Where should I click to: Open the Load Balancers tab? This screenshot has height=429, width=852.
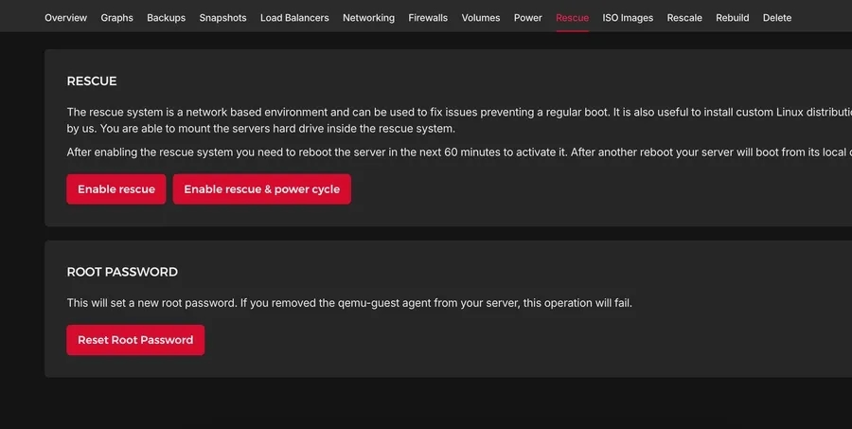(x=294, y=18)
